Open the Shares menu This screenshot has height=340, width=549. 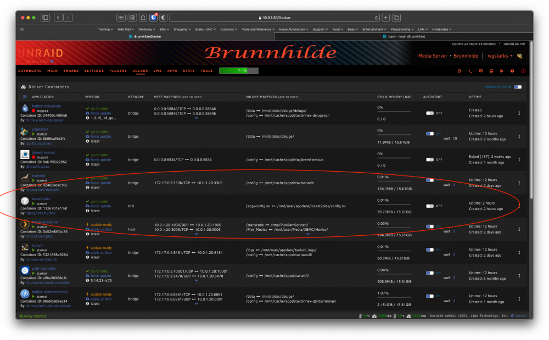[71, 71]
